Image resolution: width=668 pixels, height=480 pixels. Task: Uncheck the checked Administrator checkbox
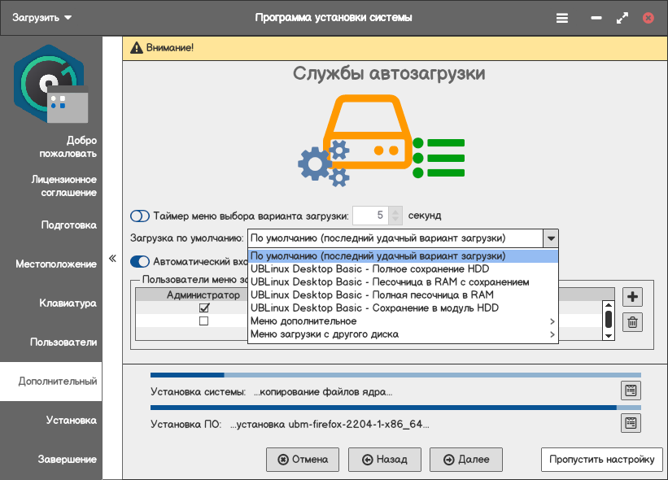[x=204, y=308]
